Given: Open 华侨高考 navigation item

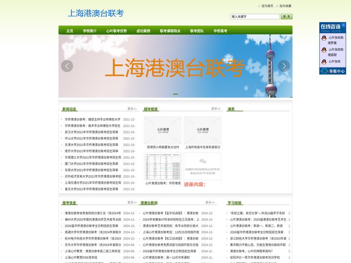Looking at the screenshot, I should click(x=220, y=31).
